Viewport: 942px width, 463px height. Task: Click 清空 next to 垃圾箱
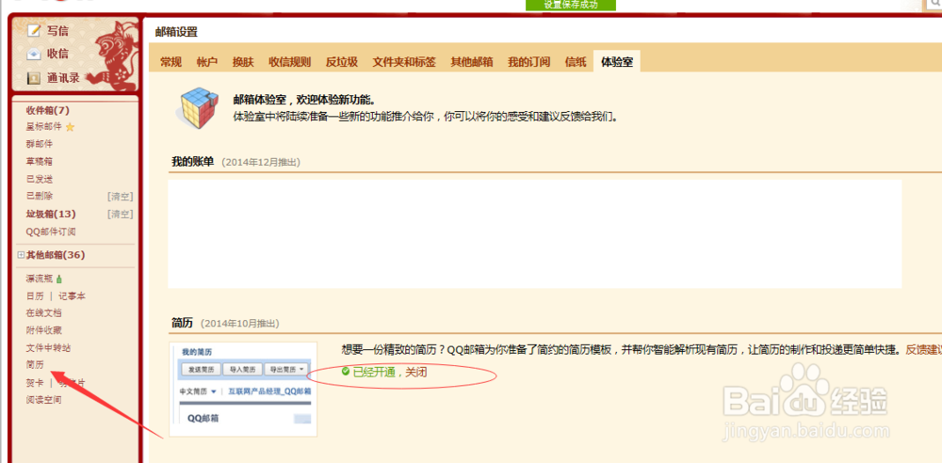(121, 215)
